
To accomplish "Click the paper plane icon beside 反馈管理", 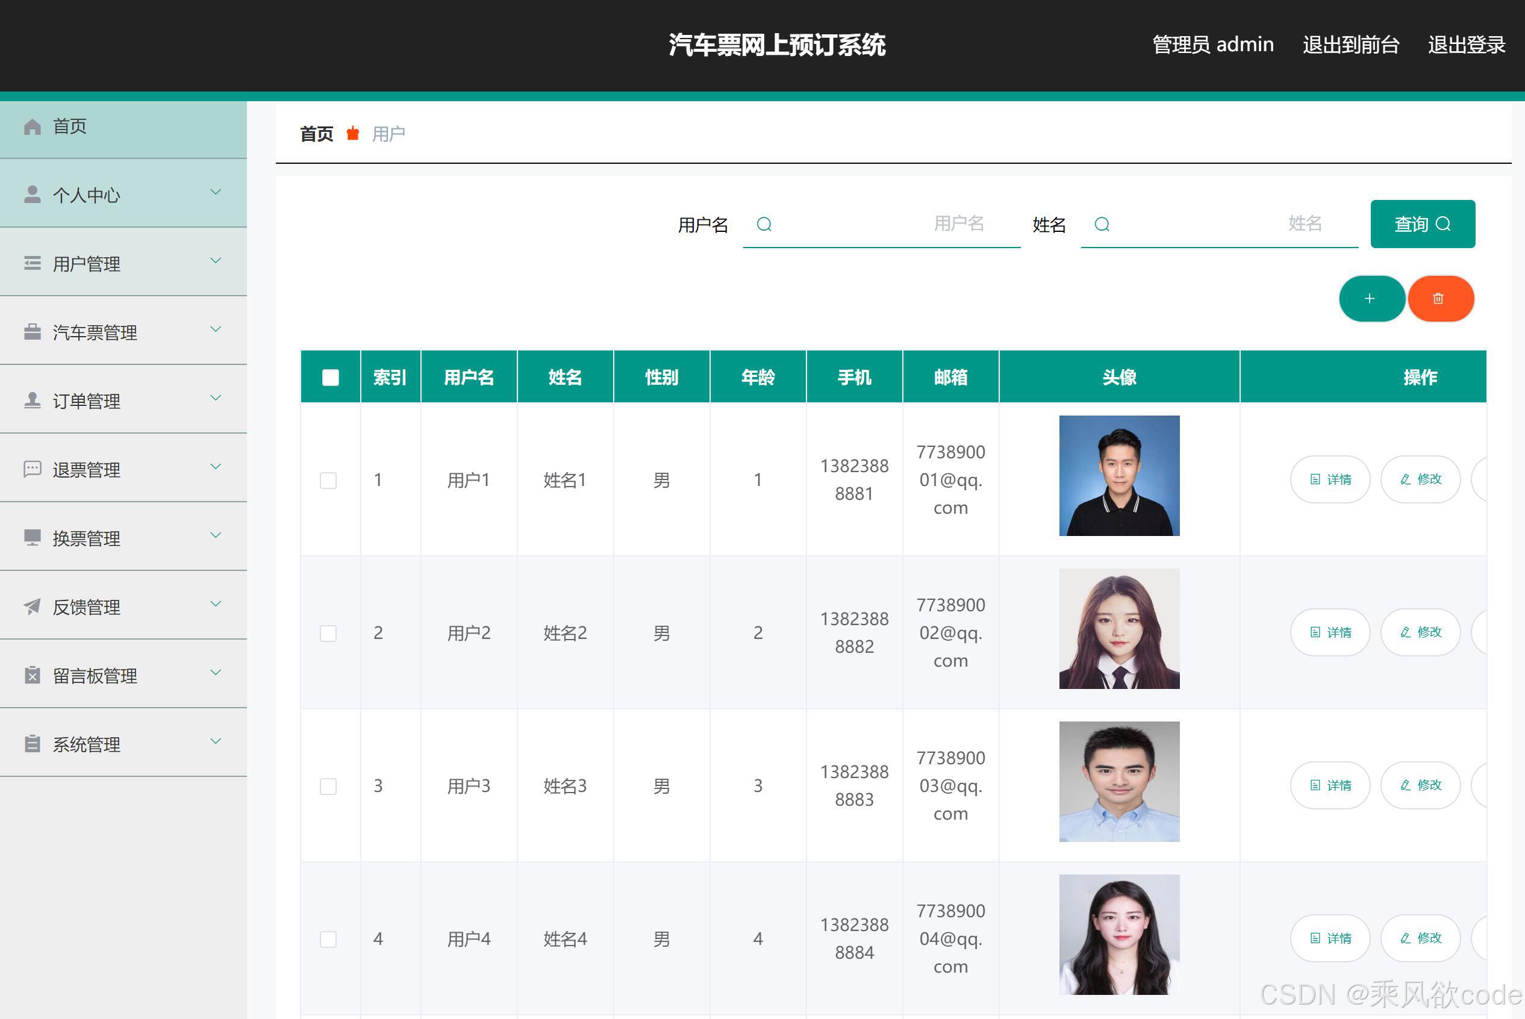I will click(33, 606).
